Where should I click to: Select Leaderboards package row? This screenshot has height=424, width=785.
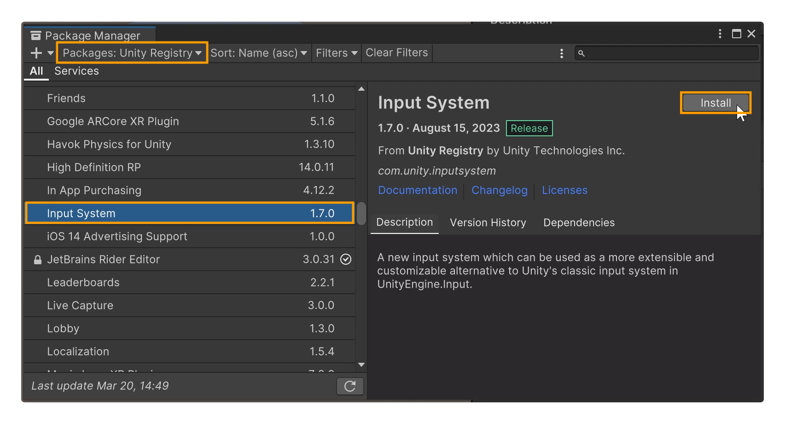[x=189, y=282]
